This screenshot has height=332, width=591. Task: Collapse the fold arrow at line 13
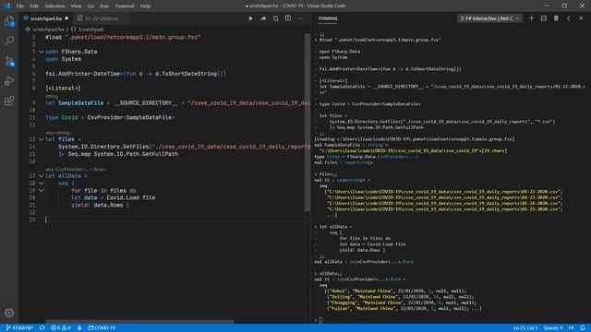[41, 139]
